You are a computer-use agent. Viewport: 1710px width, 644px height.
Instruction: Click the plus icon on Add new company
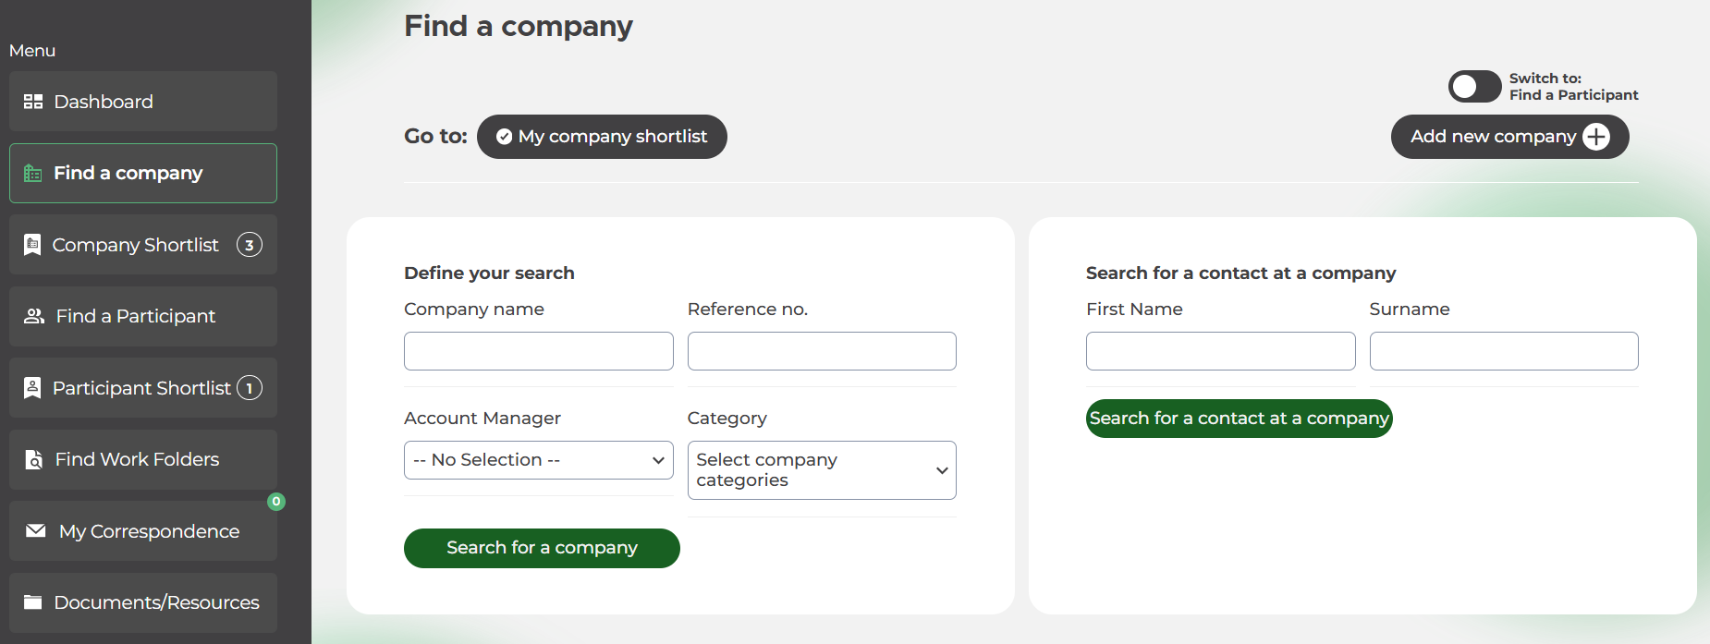(1595, 137)
